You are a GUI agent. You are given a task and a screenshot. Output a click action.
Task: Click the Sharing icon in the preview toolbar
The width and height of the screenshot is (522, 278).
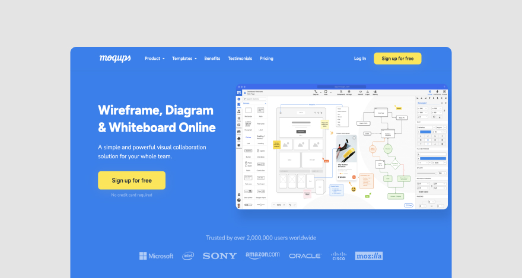point(375,92)
